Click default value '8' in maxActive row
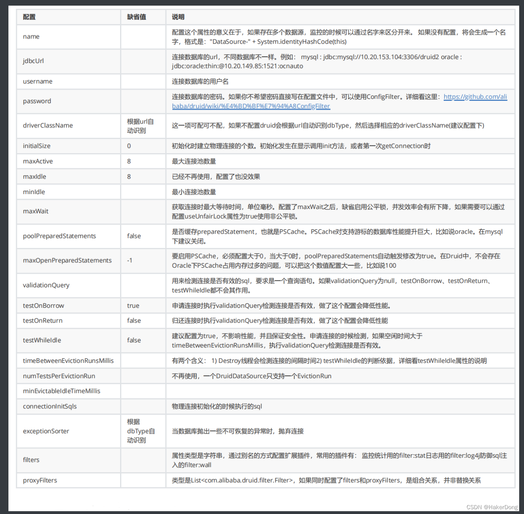 coord(129,161)
